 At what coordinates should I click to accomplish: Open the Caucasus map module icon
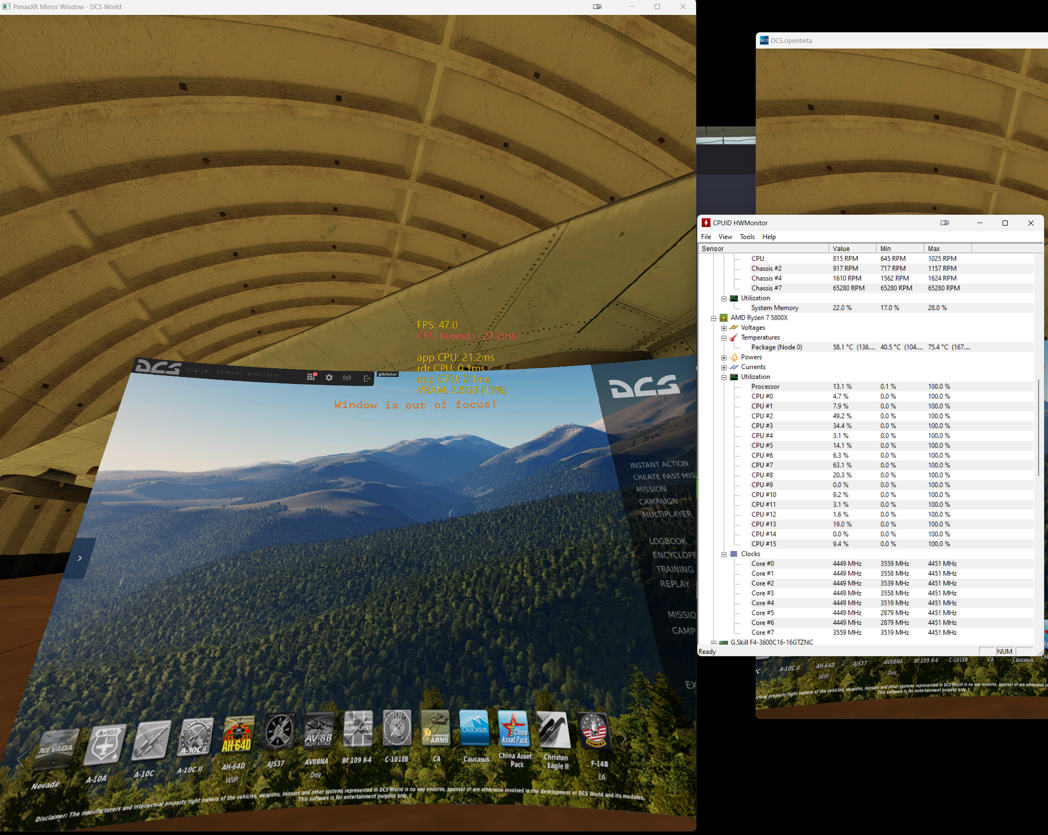click(474, 727)
